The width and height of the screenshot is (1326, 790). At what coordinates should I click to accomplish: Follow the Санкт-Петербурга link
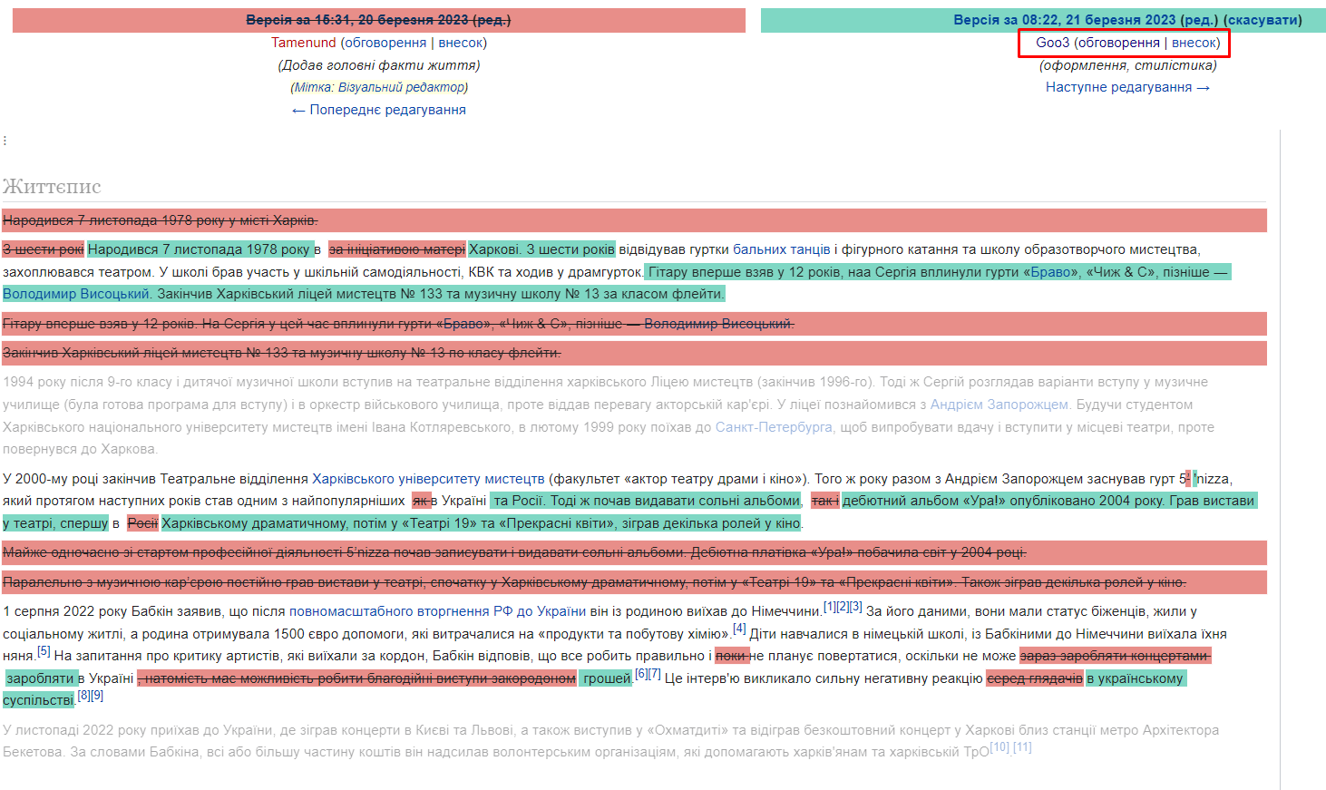(x=773, y=427)
